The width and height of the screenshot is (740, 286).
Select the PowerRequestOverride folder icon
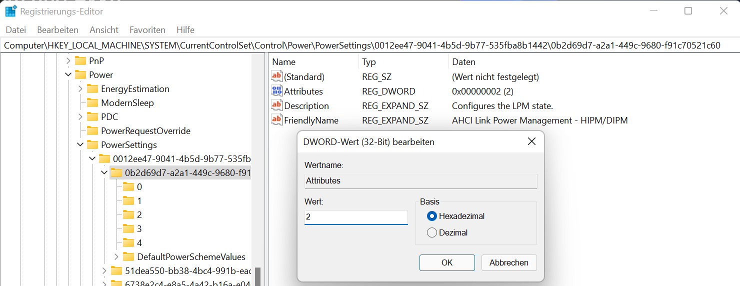pyautogui.click(x=92, y=130)
